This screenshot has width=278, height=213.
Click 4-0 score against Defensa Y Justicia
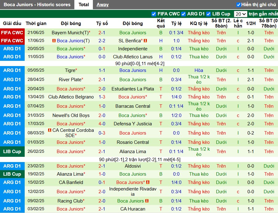click(102, 123)
